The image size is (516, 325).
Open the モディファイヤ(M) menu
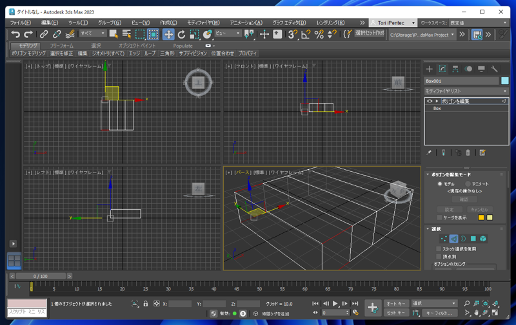(x=203, y=23)
